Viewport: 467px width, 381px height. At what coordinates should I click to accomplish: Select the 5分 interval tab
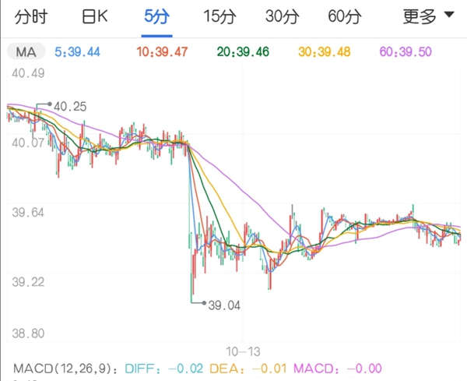click(x=157, y=16)
